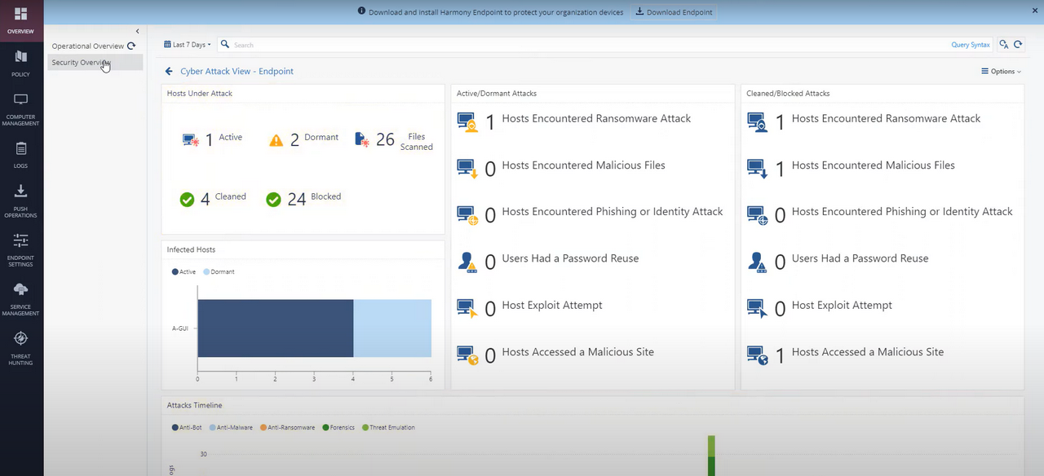Collapse the overview navigation pane with the chevron
Viewport: 1044px width, 476px height.
(137, 31)
